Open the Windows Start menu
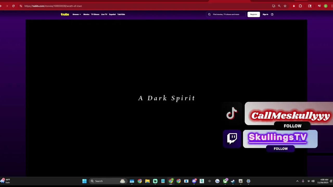The image size is (333, 187). pyautogui.click(x=85, y=181)
